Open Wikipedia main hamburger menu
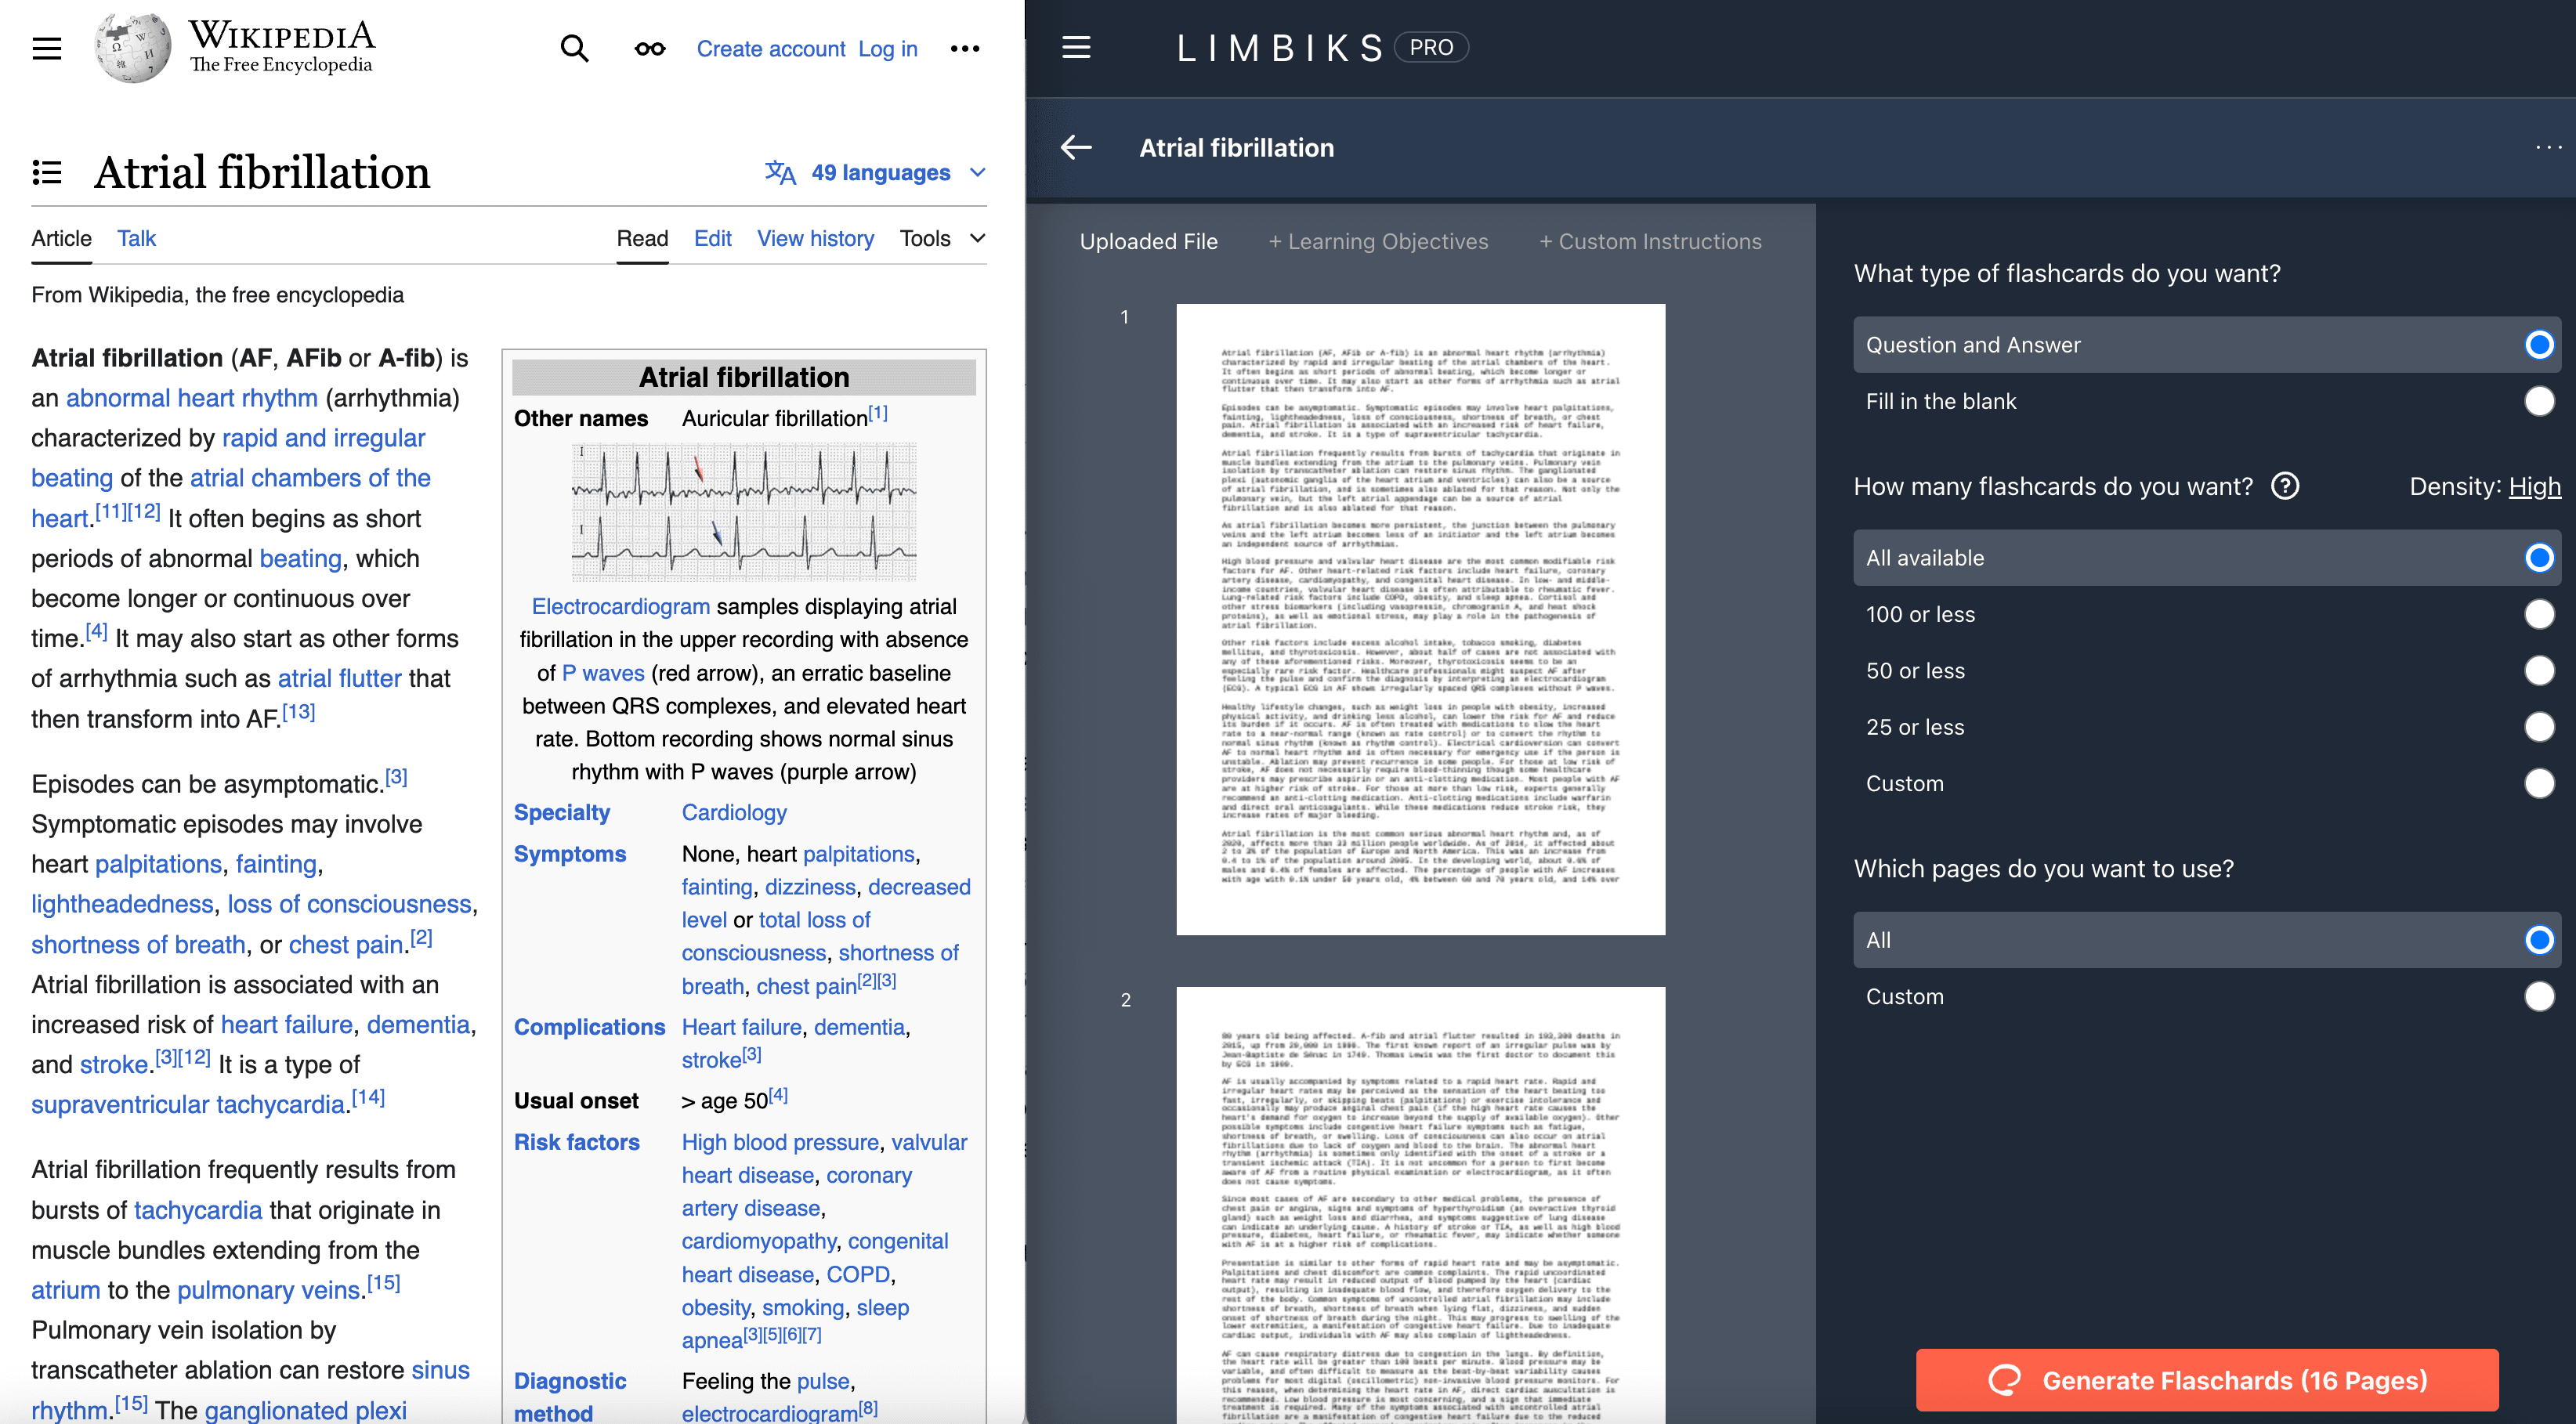 click(46, 48)
